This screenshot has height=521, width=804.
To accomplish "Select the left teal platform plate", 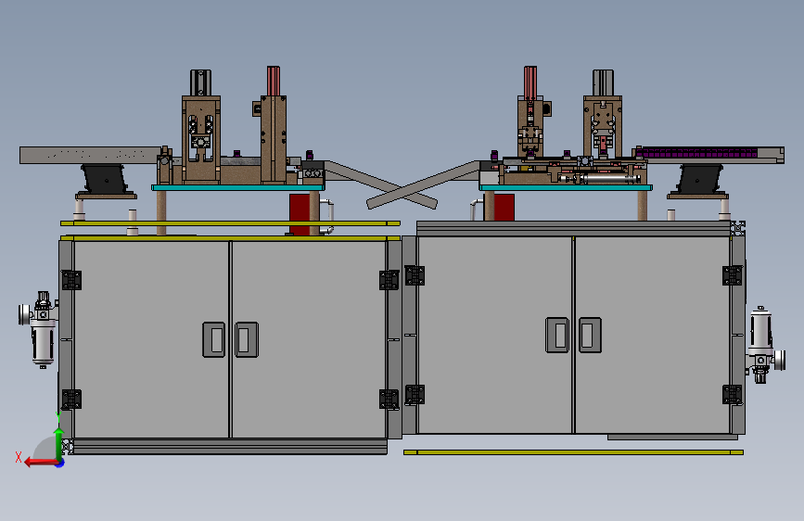I will coord(238,187).
